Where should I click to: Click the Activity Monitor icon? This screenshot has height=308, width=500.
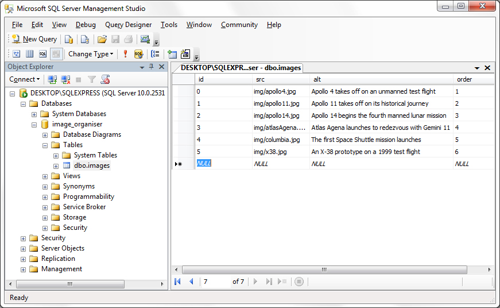coord(145,39)
